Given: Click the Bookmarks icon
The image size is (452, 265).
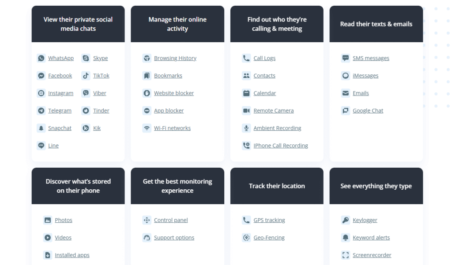Looking at the screenshot, I should point(147,76).
